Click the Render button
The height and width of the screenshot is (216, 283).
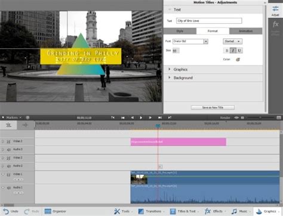(x=225, y=118)
